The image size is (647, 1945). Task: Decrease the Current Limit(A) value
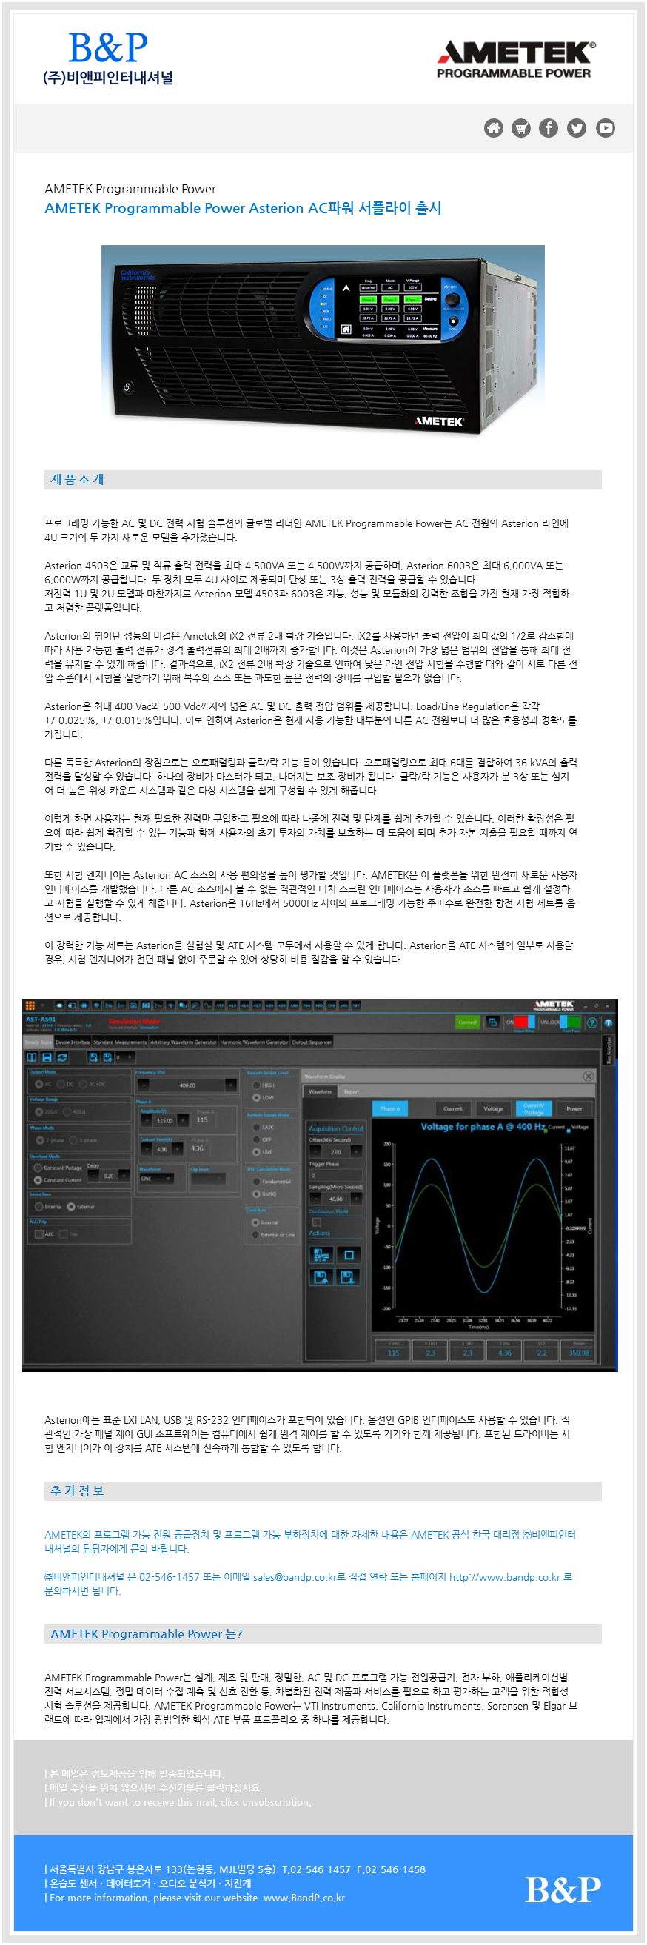tap(146, 1148)
